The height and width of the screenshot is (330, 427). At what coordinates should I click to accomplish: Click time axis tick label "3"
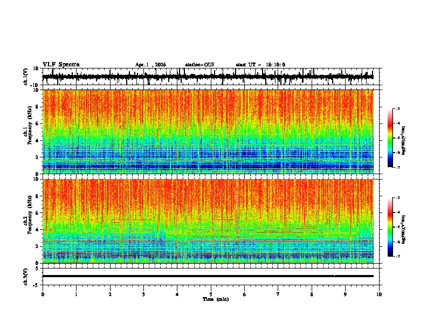point(144,294)
